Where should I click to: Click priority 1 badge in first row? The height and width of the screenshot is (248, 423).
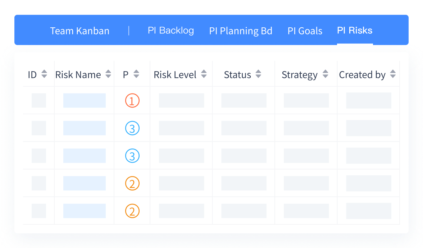coord(132,101)
